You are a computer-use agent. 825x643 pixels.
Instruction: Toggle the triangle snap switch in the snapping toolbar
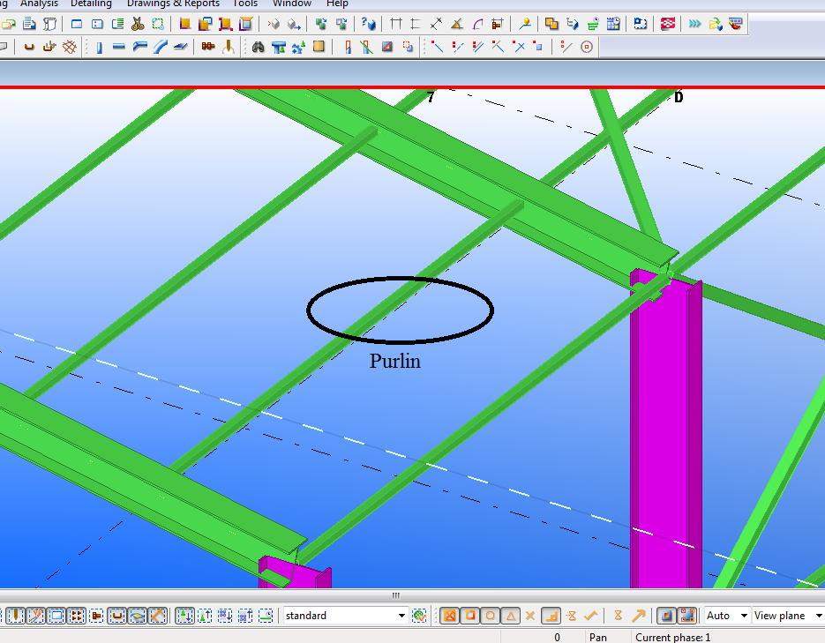click(x=510, y=616)
